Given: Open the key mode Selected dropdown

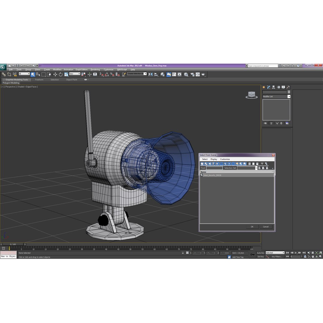Looking at the screenshot, I should (x=275, y=253).
